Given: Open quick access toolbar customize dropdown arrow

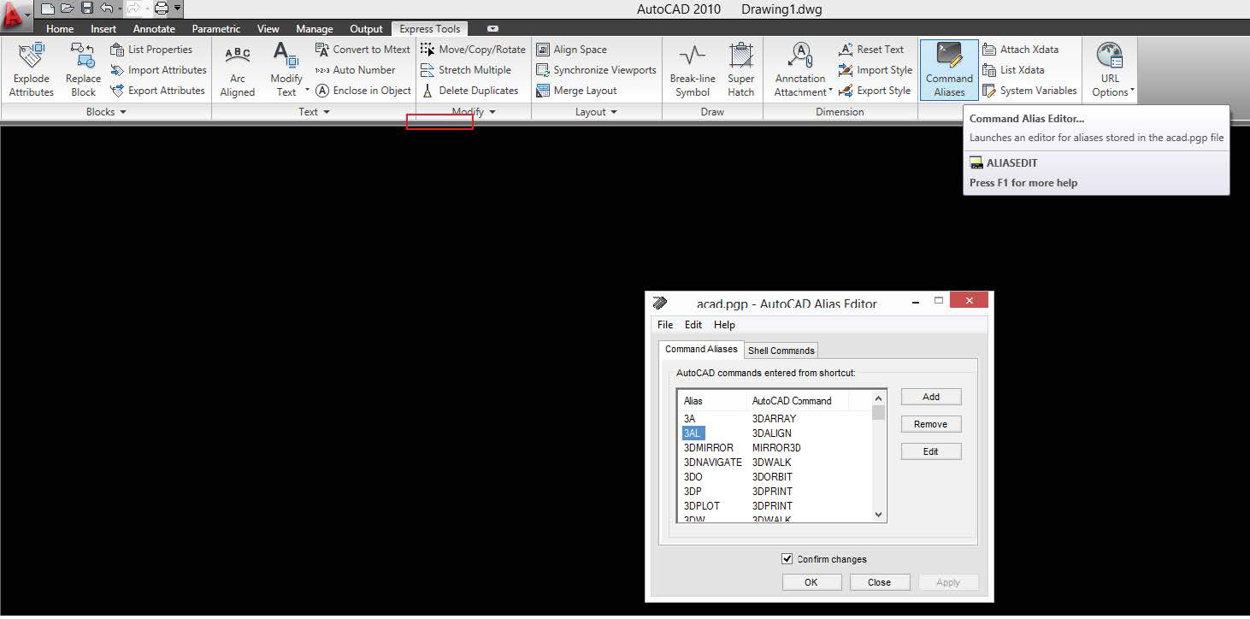Looking at the screenshot, I should [x=177, y=9].
